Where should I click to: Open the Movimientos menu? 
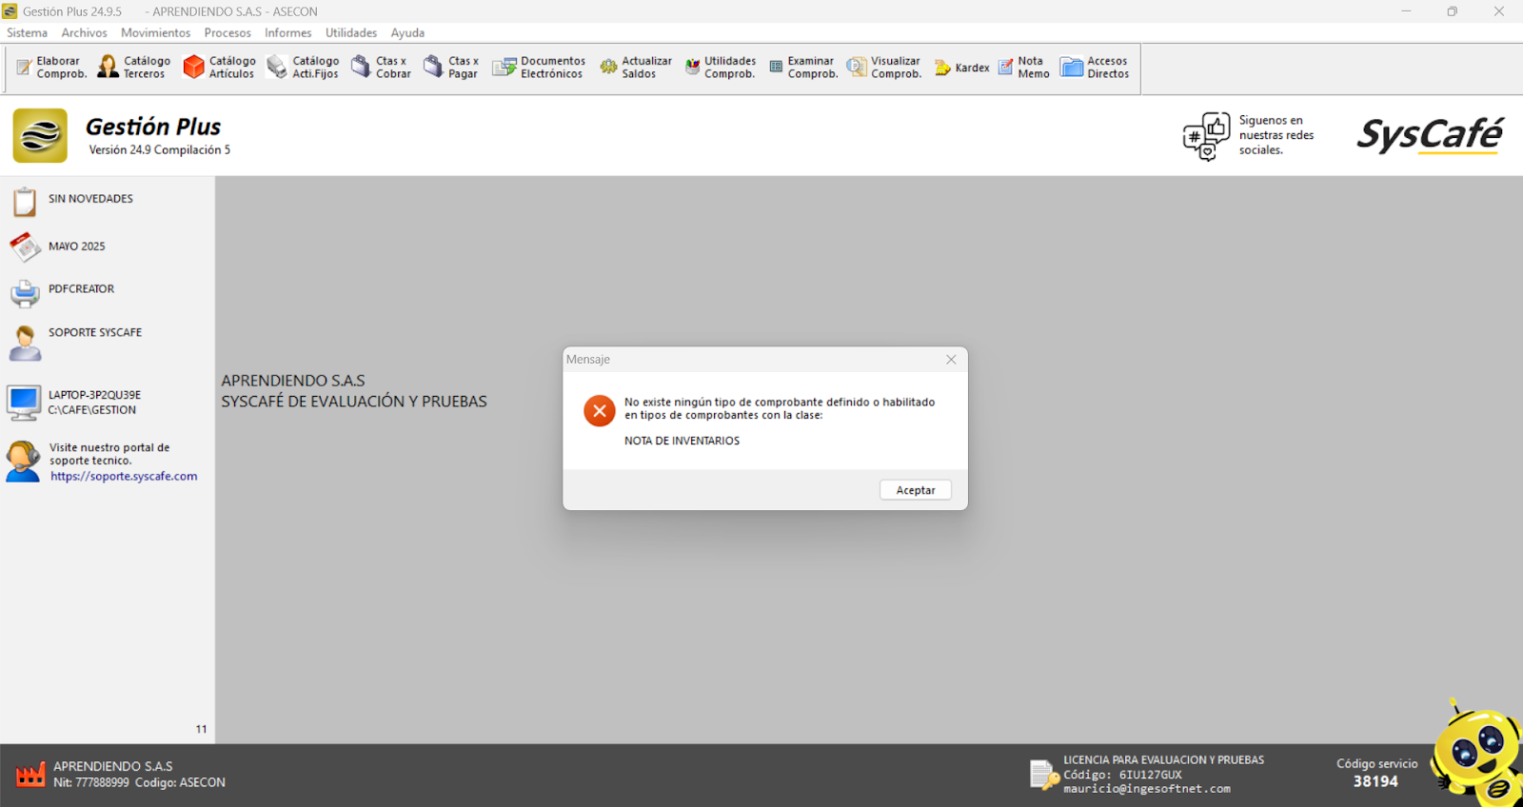click(x=155, y=32)
